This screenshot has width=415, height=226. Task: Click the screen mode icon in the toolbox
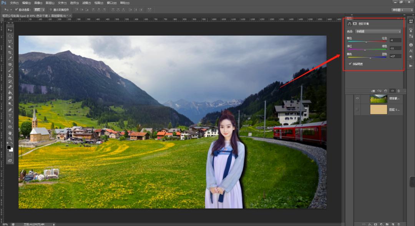[x=10, y=160]
